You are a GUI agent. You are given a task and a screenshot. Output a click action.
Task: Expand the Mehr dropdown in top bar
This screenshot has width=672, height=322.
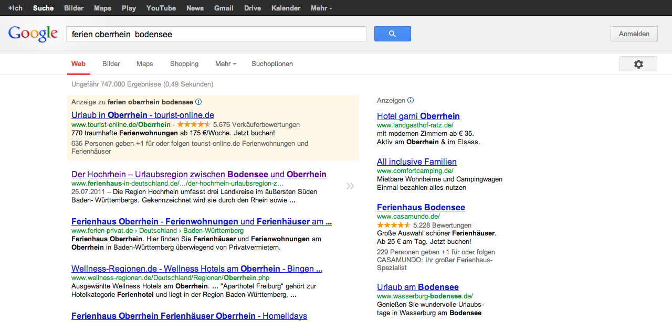[x=321, y=8]
